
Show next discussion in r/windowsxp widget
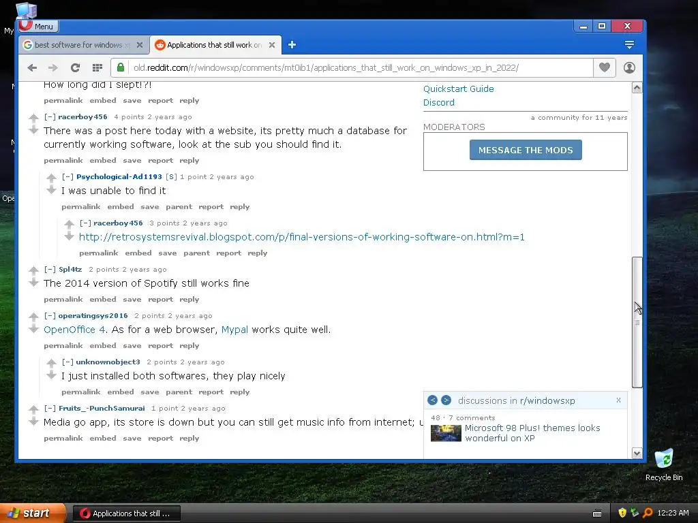(446, 400)
